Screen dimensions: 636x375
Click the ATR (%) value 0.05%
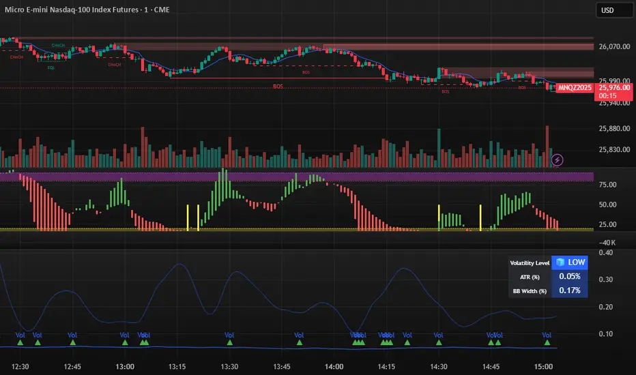click(x=569, y=276)
